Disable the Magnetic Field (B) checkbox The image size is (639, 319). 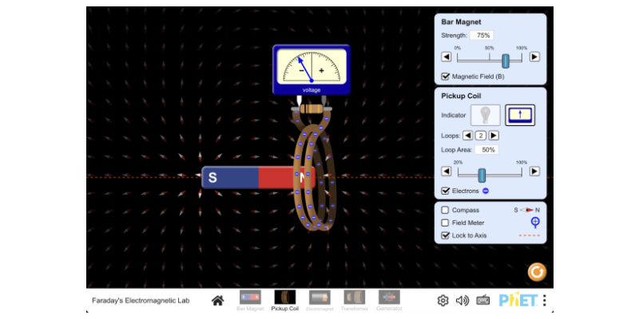pos(446,77)
